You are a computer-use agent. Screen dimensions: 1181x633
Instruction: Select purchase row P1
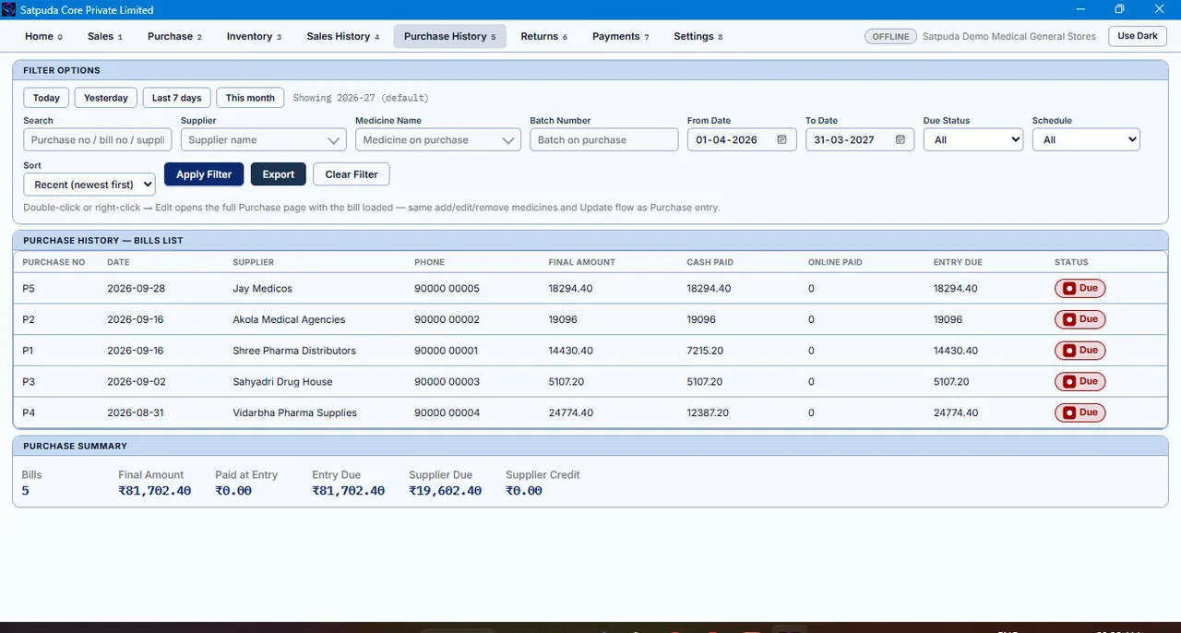coord(590,351)
